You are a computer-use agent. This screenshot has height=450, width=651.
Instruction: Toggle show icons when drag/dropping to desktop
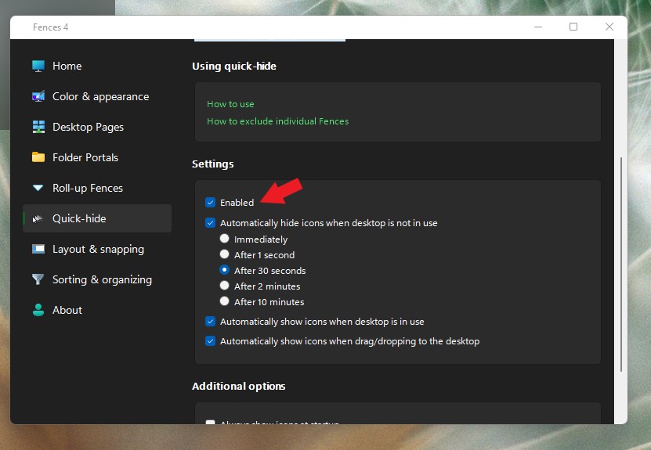click(211, 341)
